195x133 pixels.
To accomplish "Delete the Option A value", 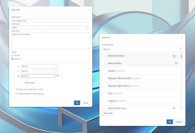I will coord(58,66).
